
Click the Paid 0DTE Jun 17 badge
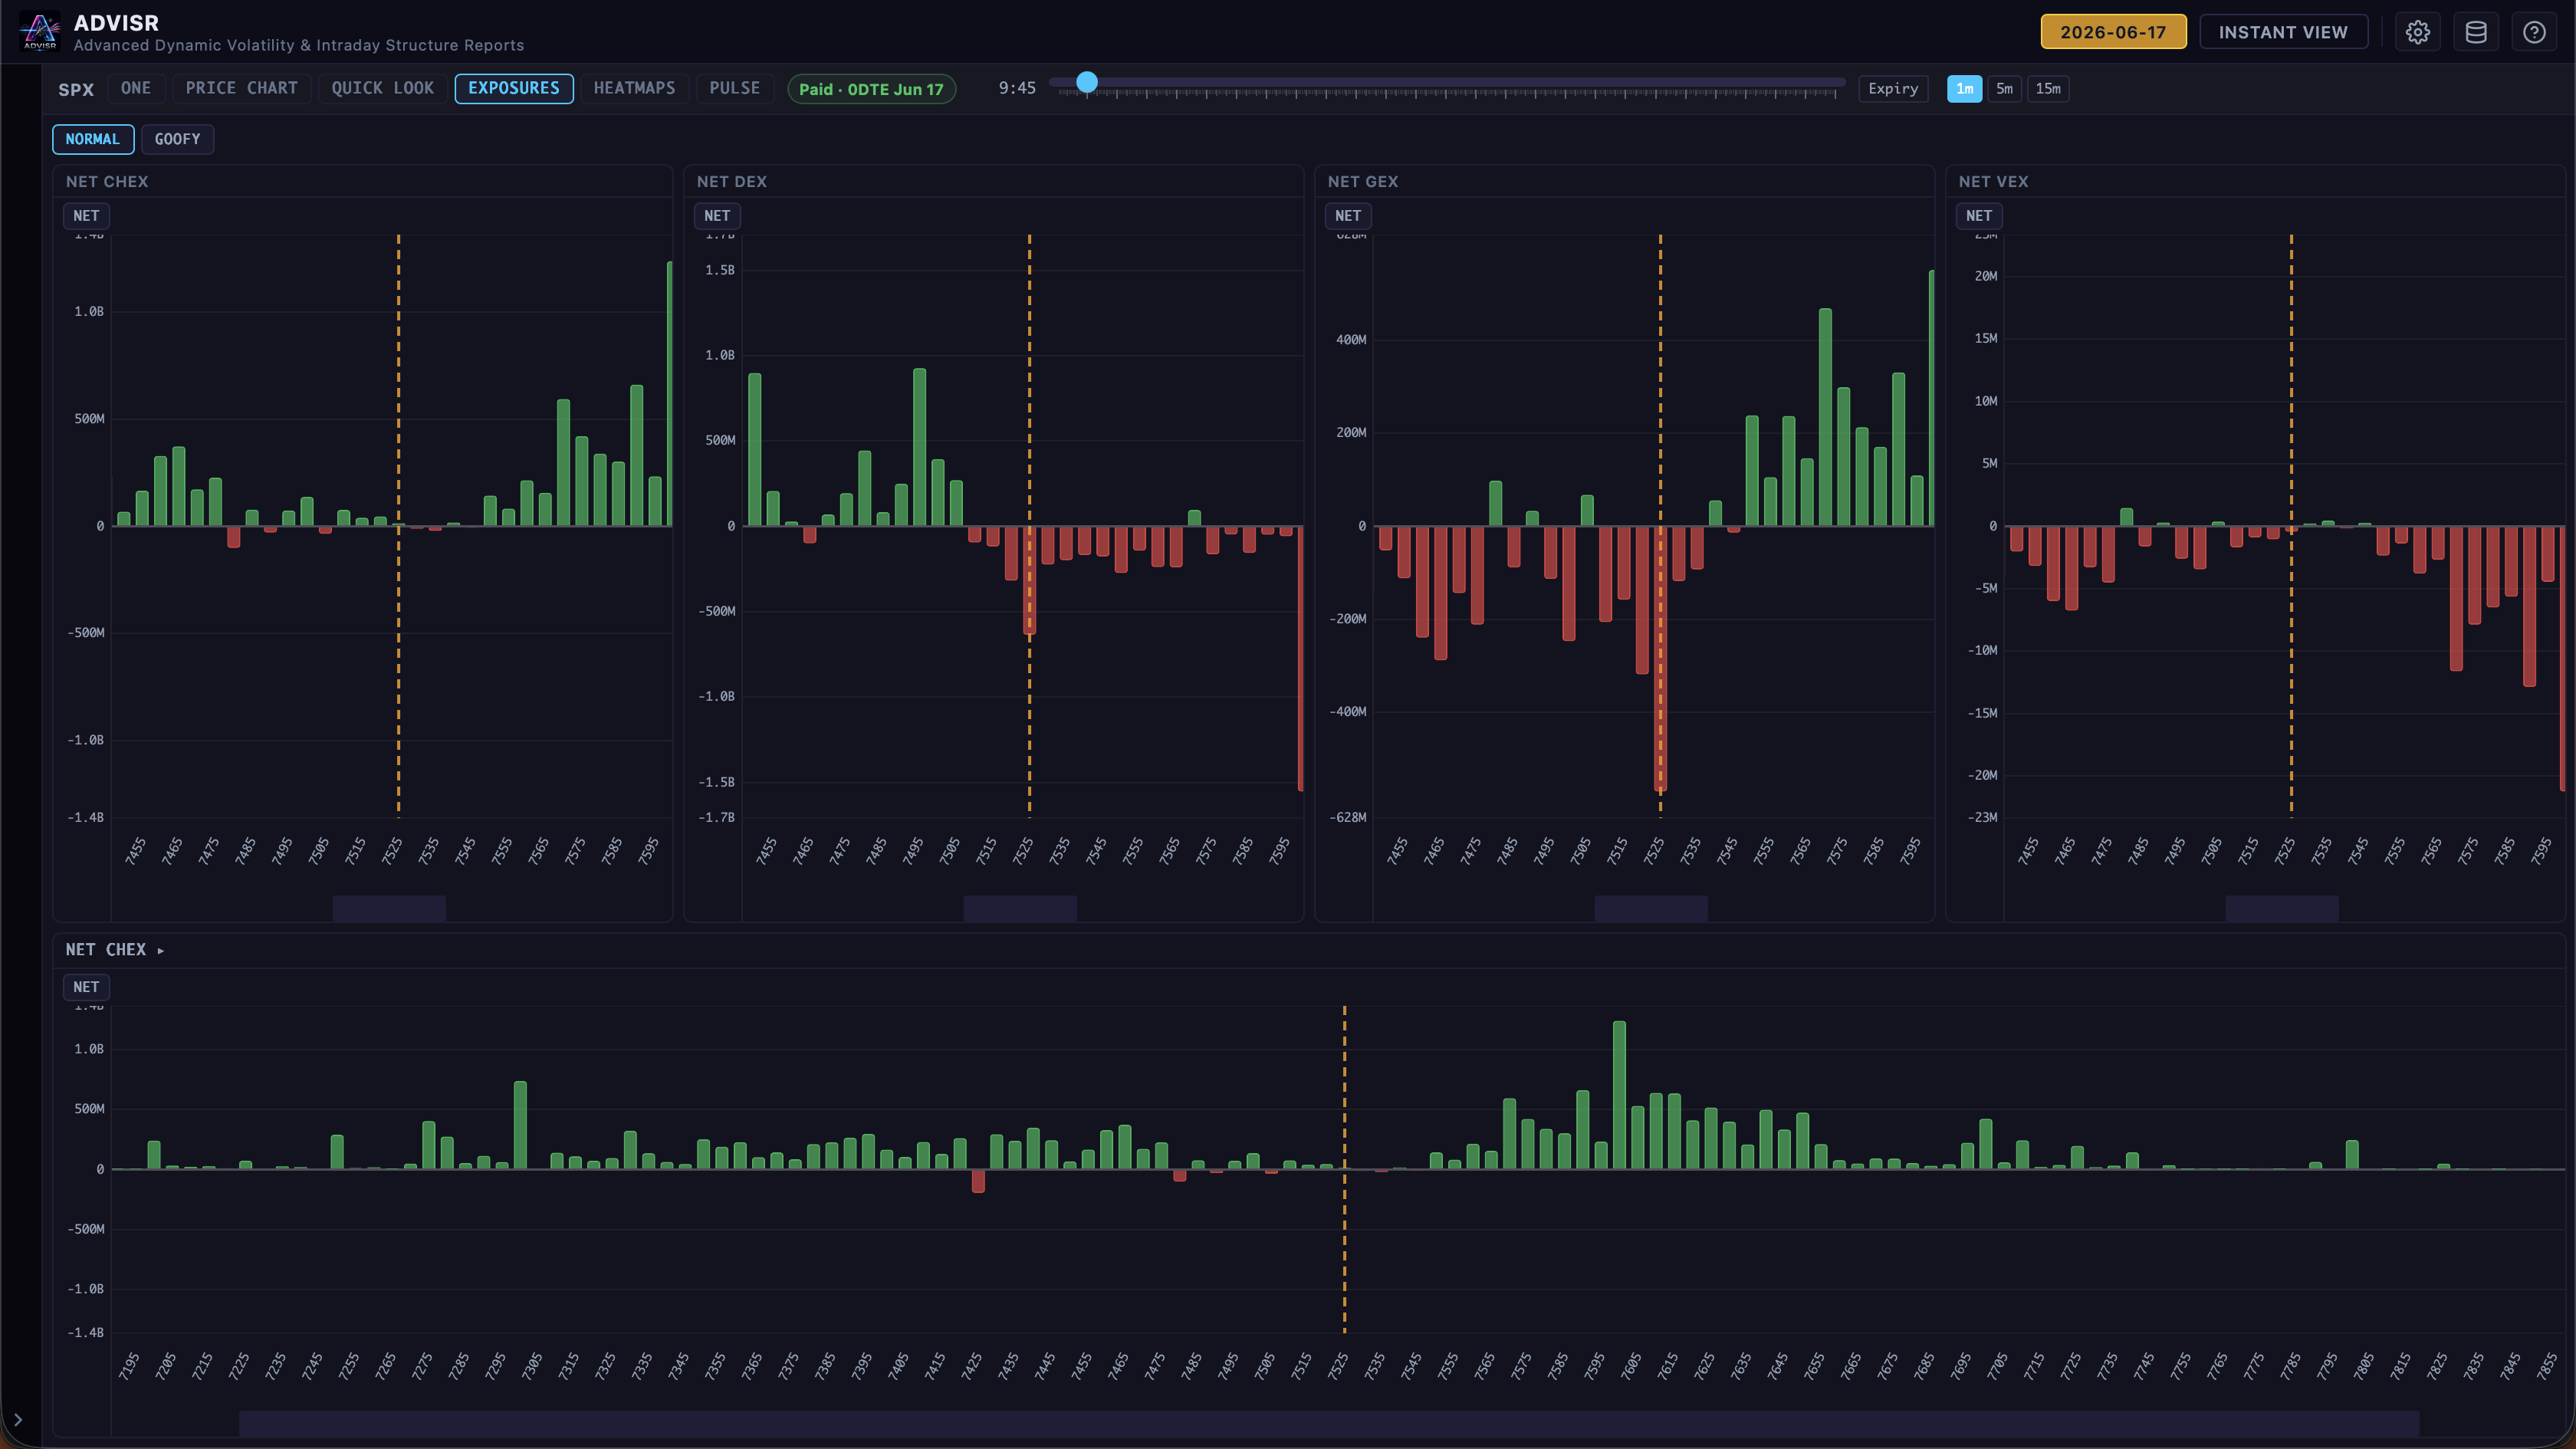coord(871,89)
